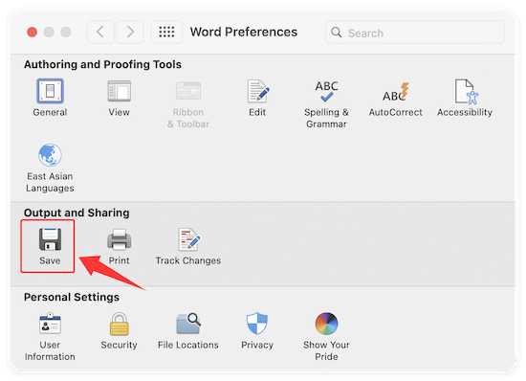Open Save preferences
The width and height of the screenshot is (526, 381).
pos(50,246)
